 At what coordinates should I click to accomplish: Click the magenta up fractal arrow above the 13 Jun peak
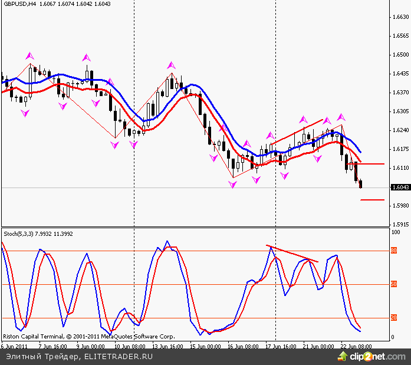(x=172, y=64)
